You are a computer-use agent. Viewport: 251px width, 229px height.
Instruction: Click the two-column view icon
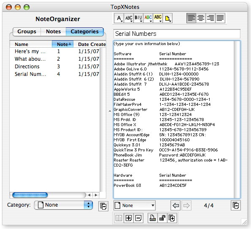tap(119, 218)
